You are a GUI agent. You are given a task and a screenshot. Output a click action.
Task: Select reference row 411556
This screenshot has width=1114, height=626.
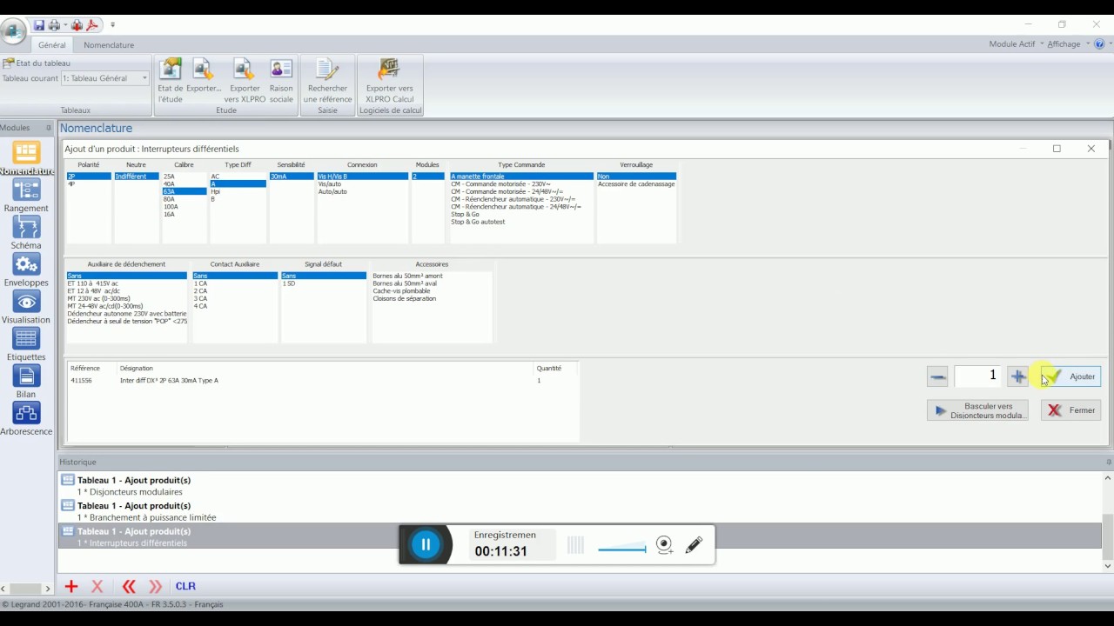(322, 381)
